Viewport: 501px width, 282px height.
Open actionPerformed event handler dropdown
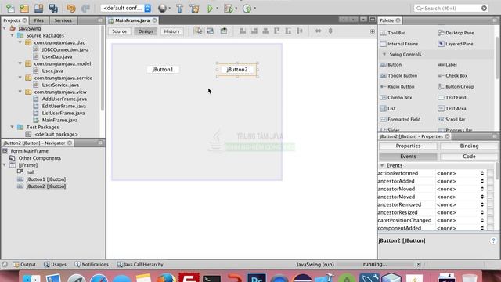pyautogui.click(x=482, y=173)
